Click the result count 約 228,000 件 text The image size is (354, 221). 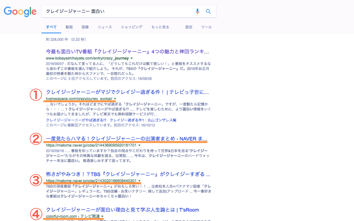click(x=57, y=39)
